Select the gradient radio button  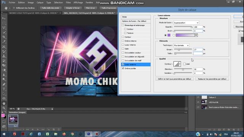(174, 35)
